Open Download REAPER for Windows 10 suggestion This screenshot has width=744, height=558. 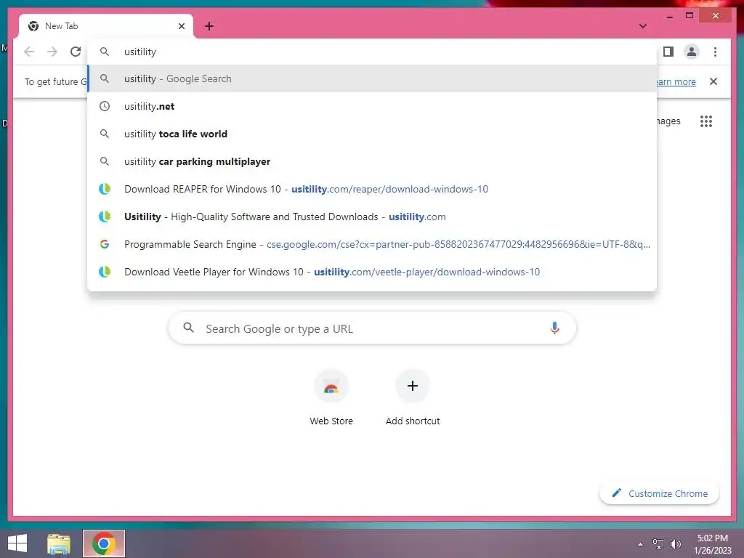point(372,189)
